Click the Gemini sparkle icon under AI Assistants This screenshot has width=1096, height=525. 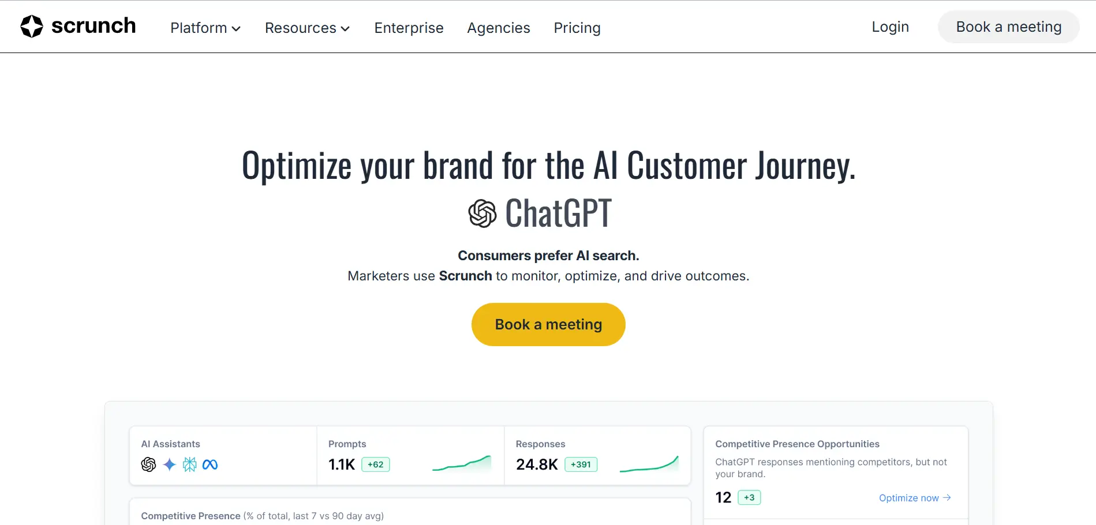click(169, 464)
